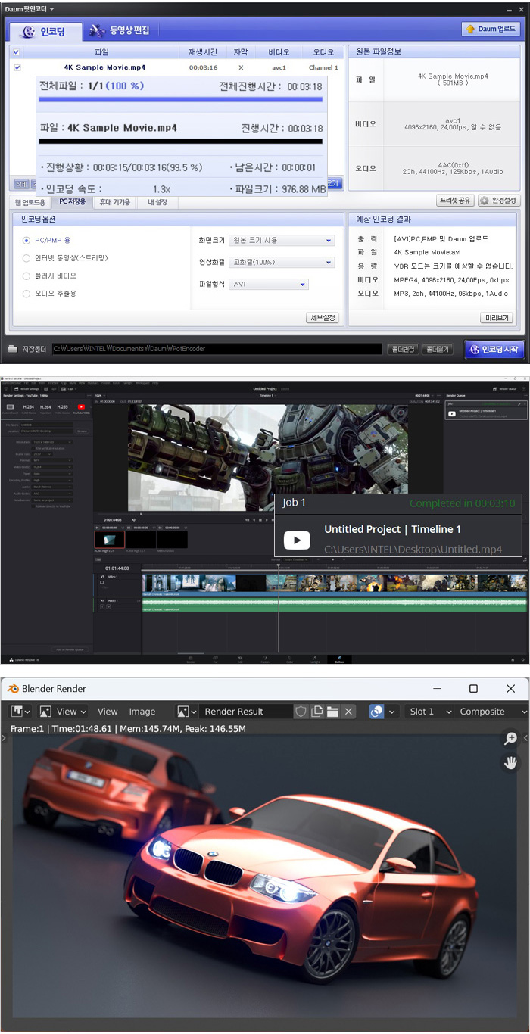Open the Color page tab in Resolve

click(x=289, y=659)
